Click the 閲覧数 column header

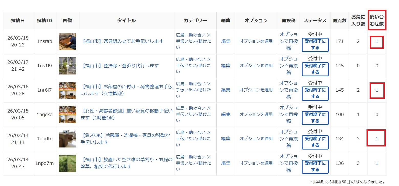tap(339, 20)
